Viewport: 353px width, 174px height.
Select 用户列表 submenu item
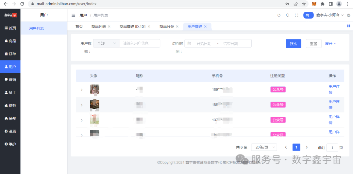pos(44,28)
